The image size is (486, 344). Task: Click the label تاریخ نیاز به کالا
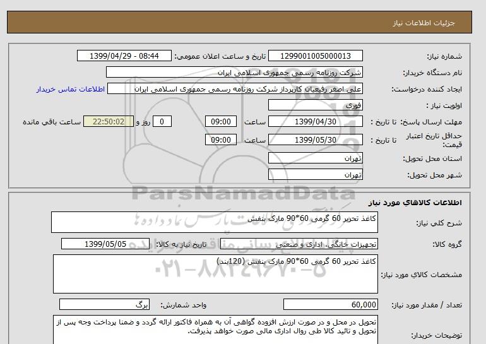(x=181, y=244)
